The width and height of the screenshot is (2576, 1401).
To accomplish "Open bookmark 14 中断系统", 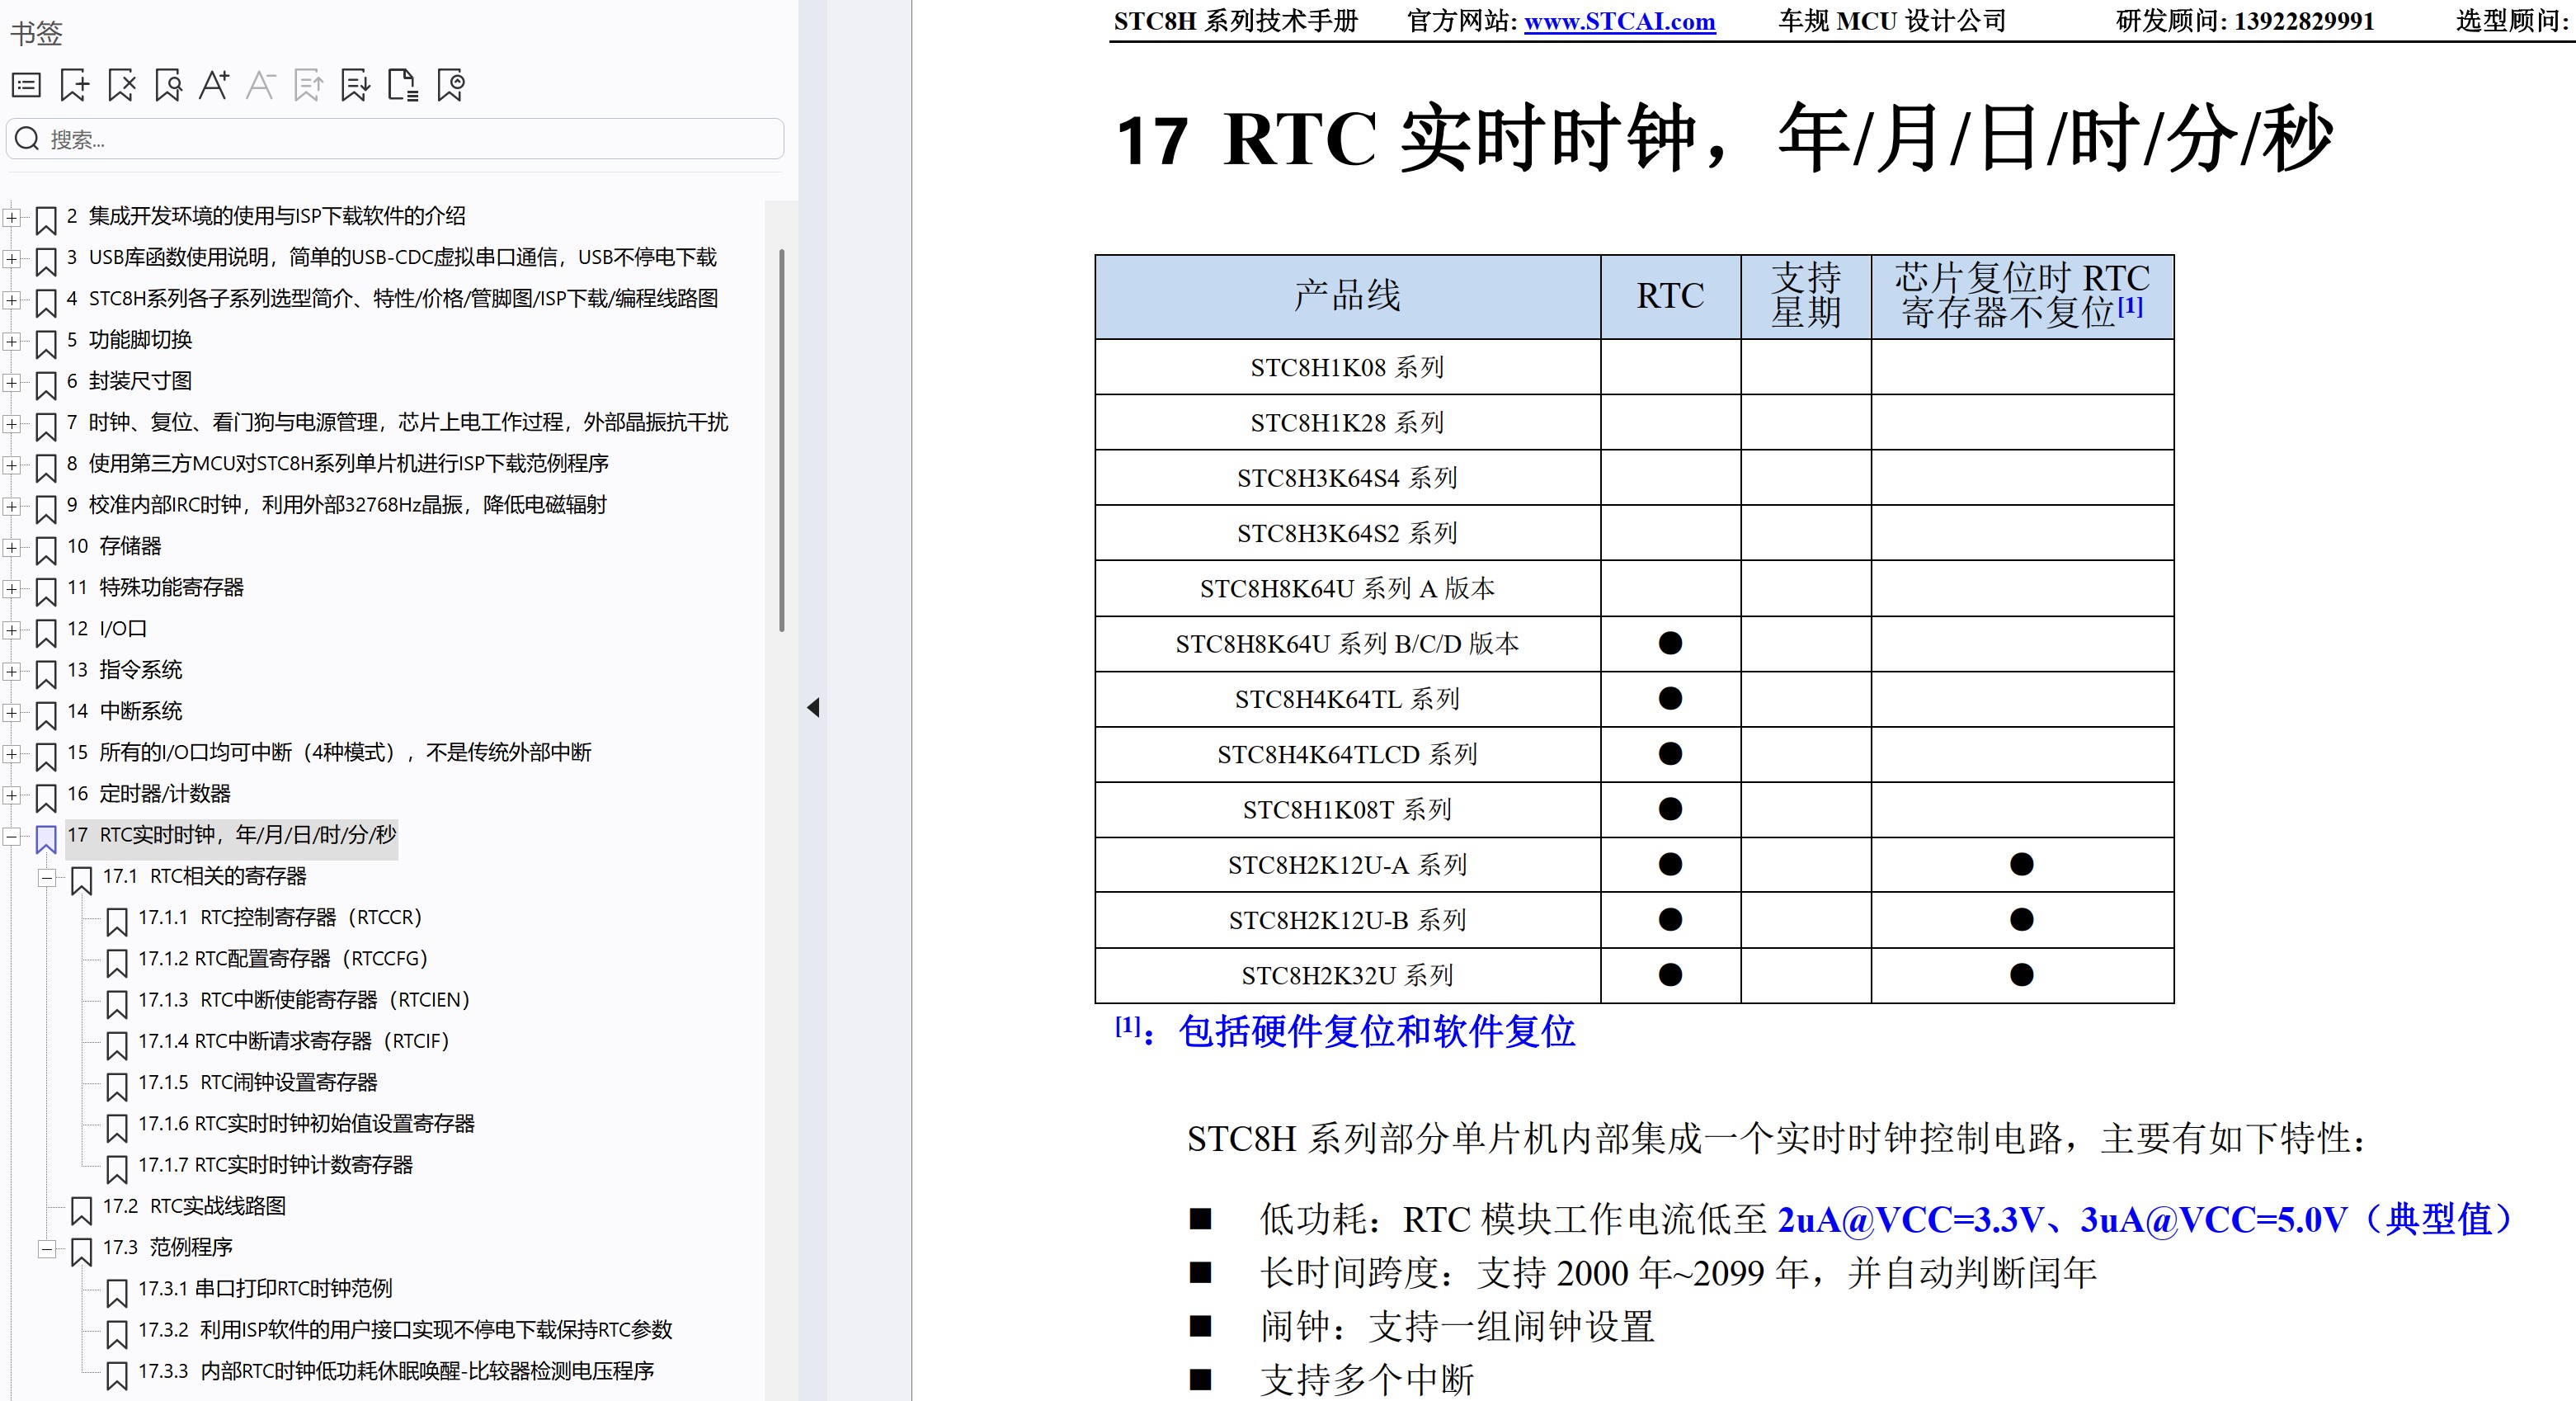I will click(125, 711).
